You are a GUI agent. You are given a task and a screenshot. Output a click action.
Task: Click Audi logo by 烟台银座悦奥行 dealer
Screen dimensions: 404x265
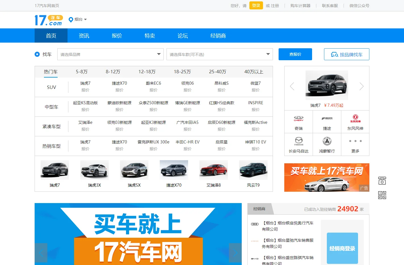click(x=255, y=224)
